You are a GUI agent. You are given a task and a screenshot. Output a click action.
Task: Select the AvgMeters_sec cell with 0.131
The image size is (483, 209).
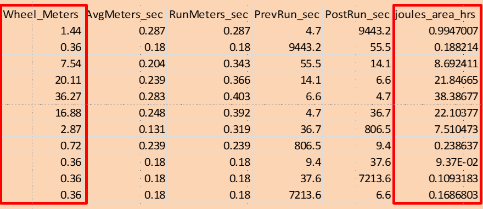tap(127, 129)
